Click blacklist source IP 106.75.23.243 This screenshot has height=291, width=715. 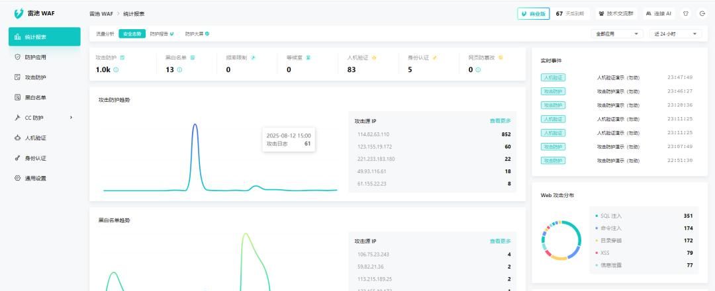[x=373, y=255]
